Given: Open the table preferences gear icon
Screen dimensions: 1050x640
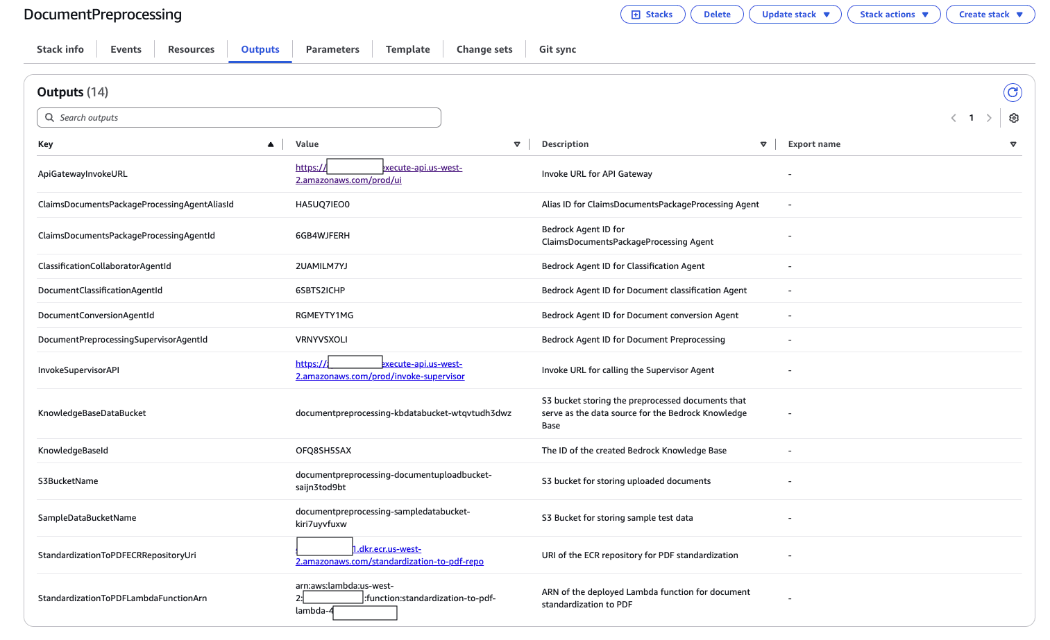Looking at the screenshot, I should (1014, 118).
